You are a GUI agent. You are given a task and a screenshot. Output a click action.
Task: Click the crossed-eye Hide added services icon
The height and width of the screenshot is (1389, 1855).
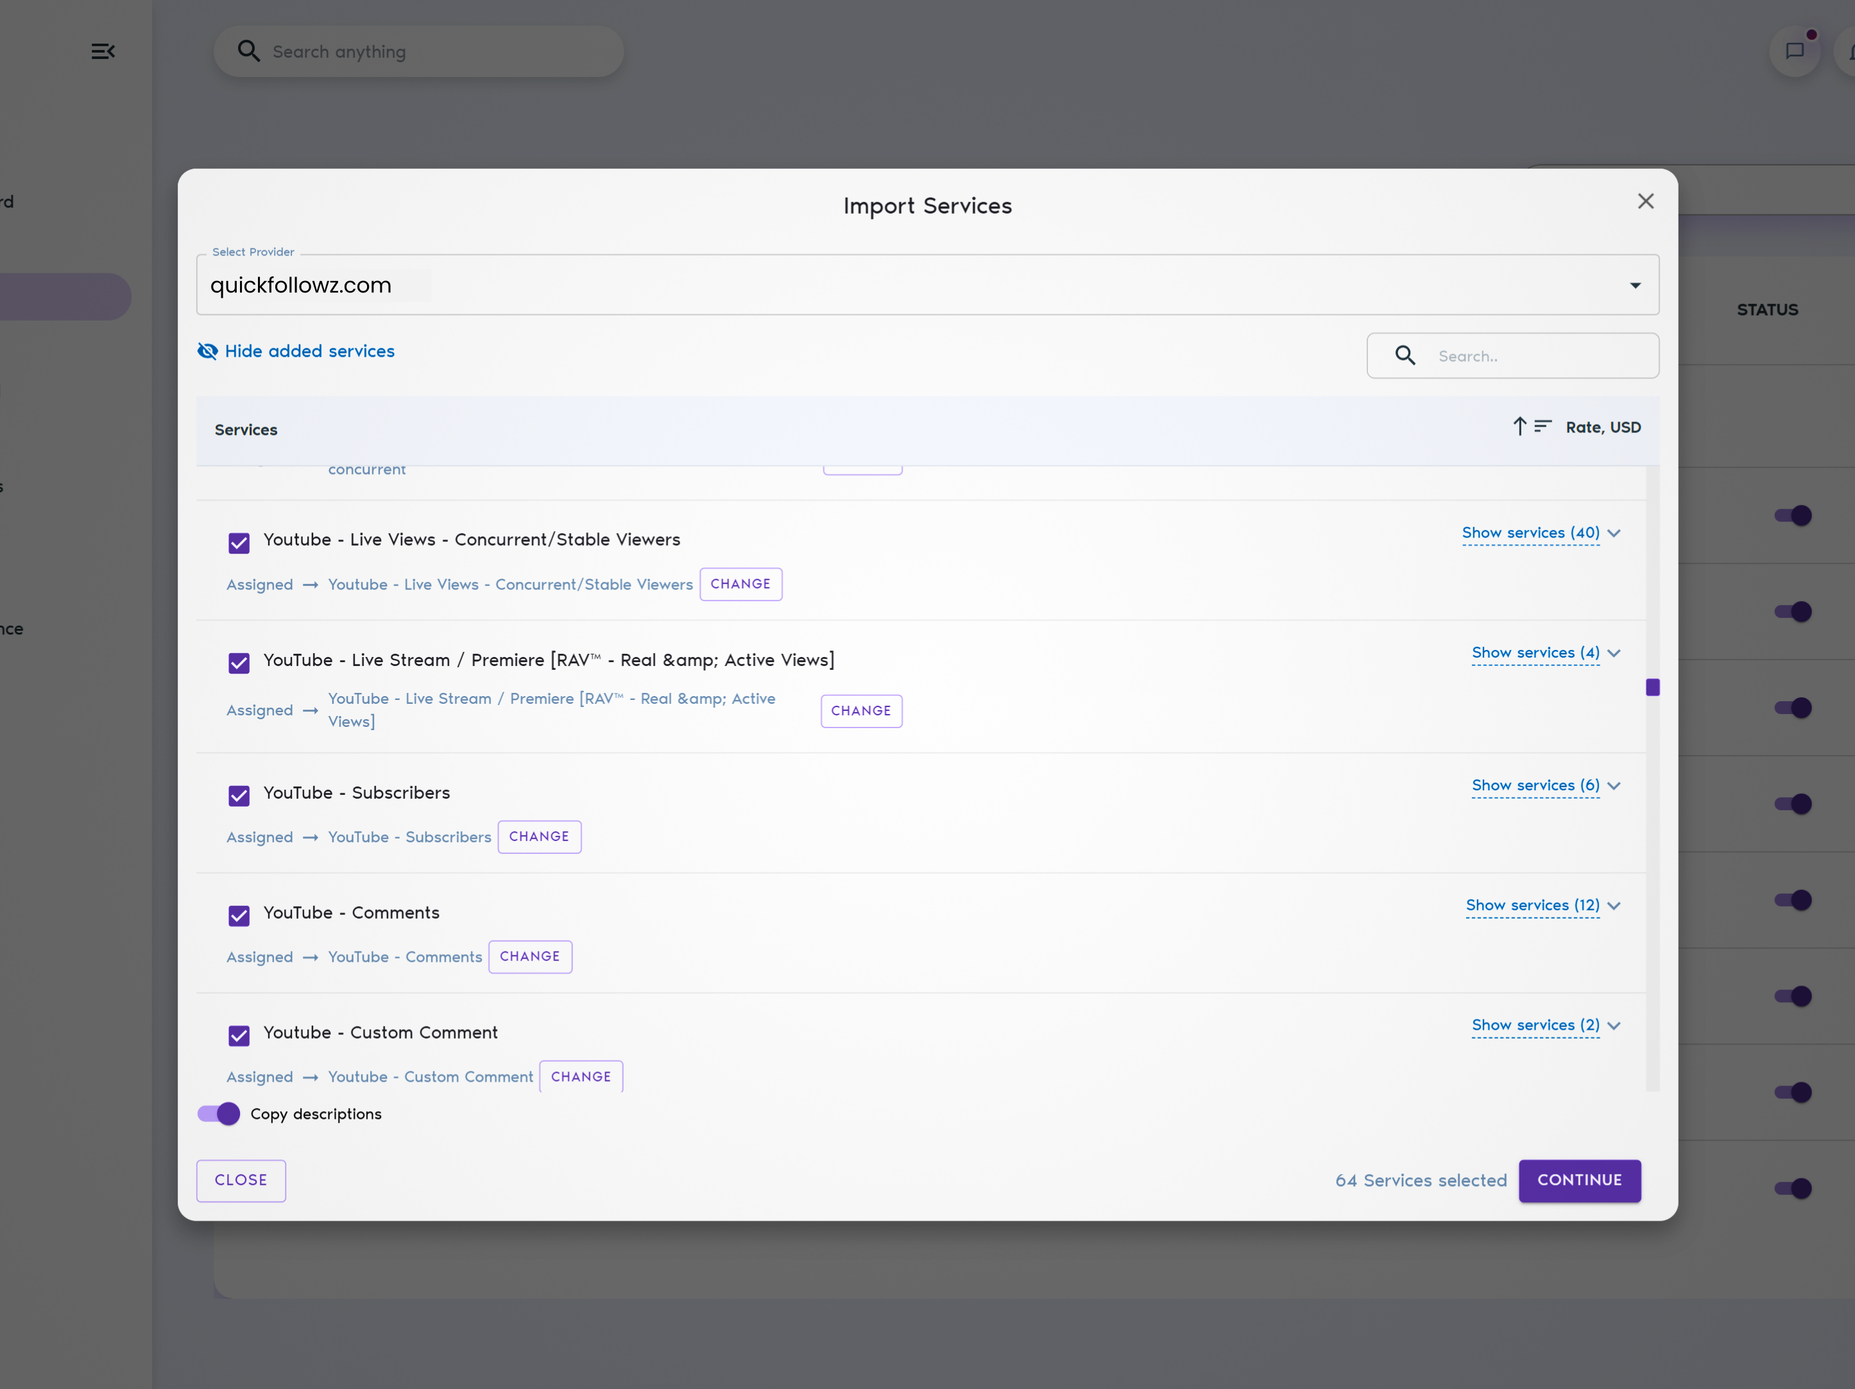pos(207,351)
